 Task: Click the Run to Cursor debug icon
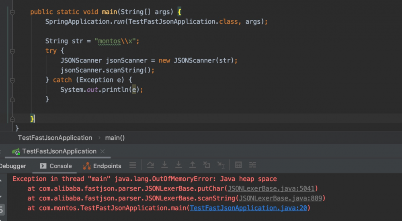(221, 165)
